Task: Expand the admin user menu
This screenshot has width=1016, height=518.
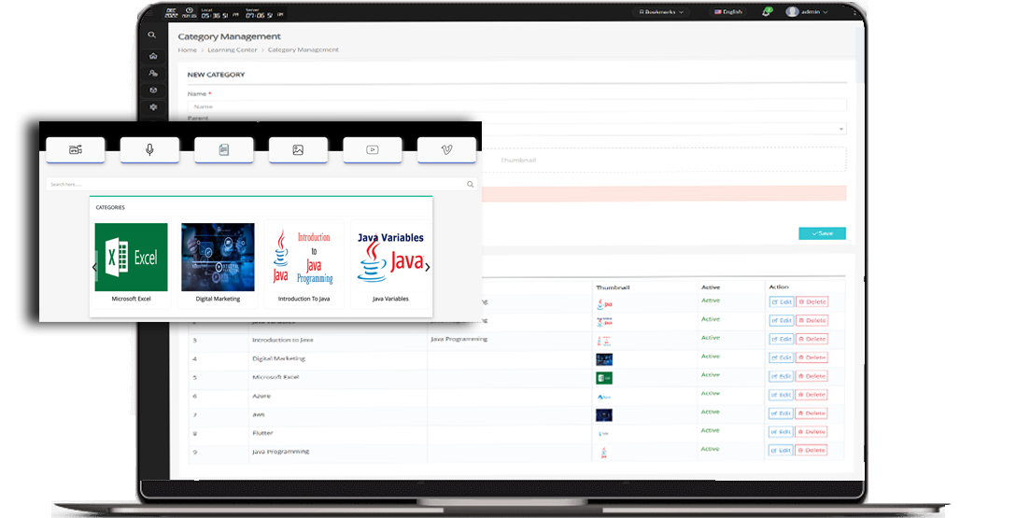Action: coord(810,12)
